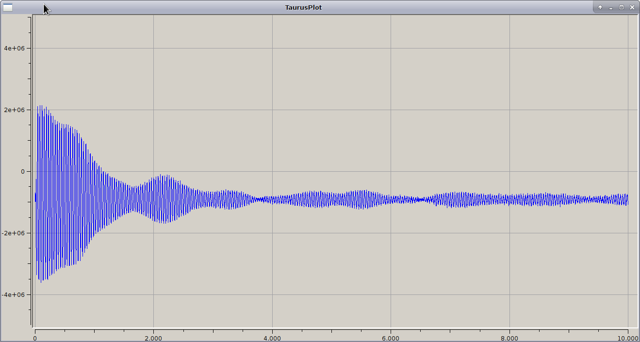Click the -4e+06 Y-axis label
The image size is (640, 342).
point(13,295)
